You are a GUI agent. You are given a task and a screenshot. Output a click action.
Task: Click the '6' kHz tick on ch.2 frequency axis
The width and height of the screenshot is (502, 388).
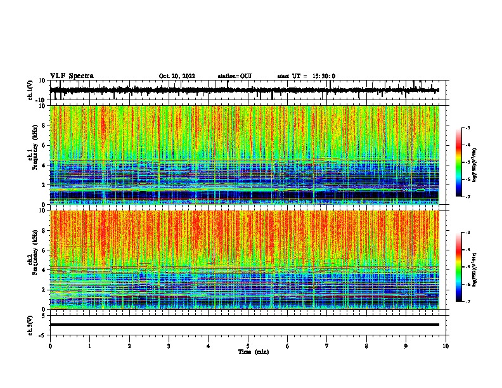pyautogui.click(x=44, y=250)
